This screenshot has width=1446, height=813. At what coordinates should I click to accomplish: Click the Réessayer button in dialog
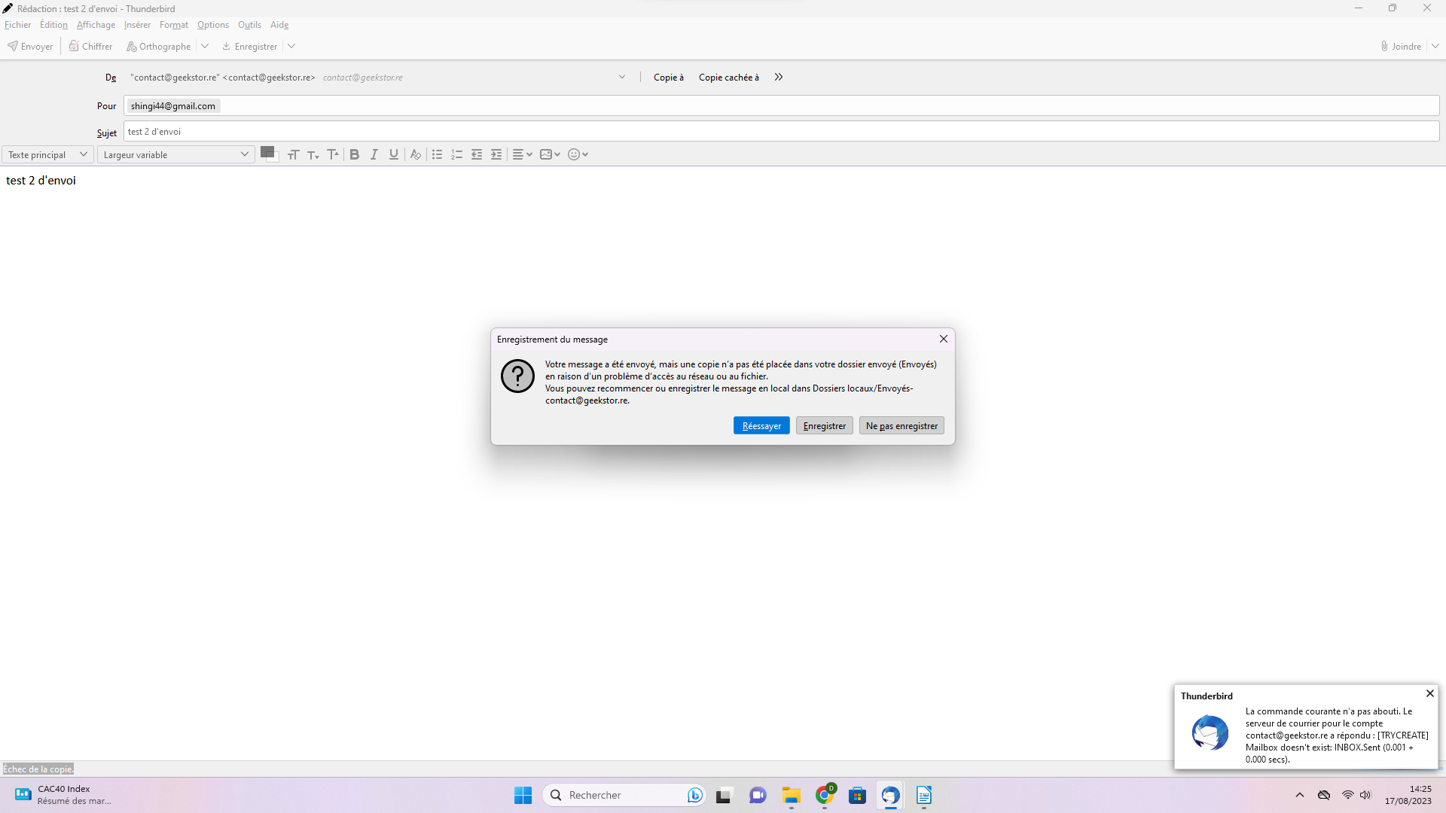[x=761, y=426]
